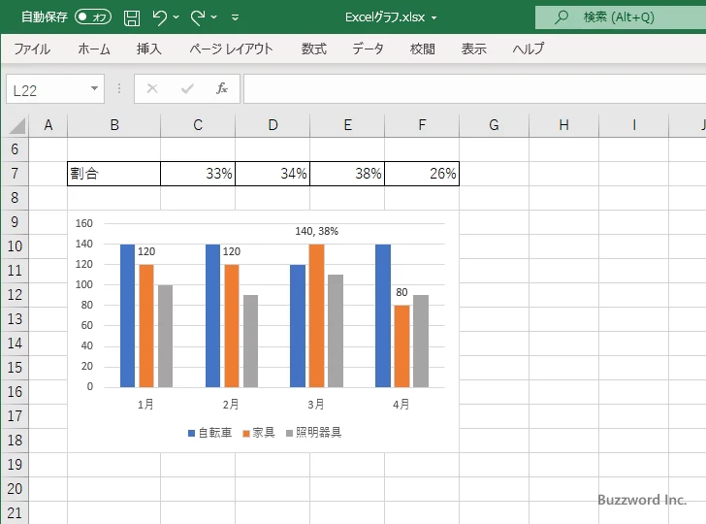The width and height of the screenshot is (706, 524).
Task: Open Customize Quick Access Toolbar dropdown
Action: (235, 17)
